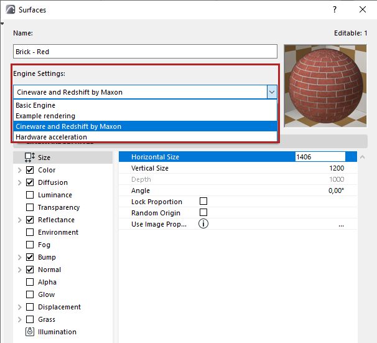Uncheck the Normal channel checkbox
This screenshot has height=343, width=377.
point(30,270)
